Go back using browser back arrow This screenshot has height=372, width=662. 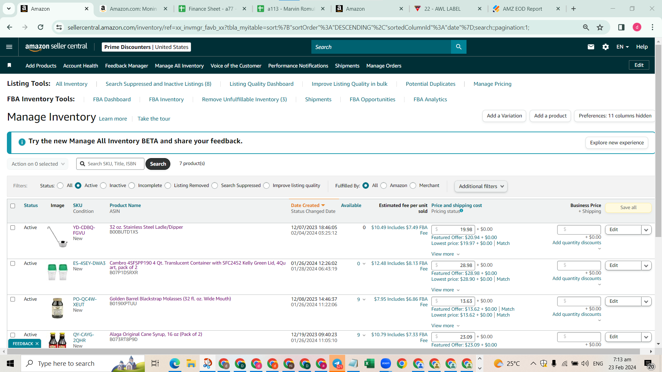pos(9,27)
